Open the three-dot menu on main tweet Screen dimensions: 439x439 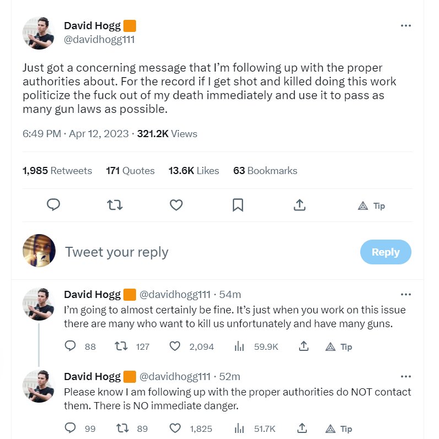pyautogui.click(x=406, y=25)
